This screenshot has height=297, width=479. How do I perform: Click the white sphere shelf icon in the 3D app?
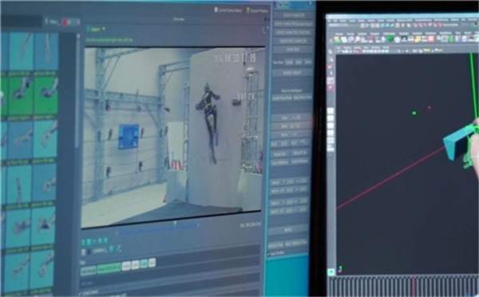pyautogui.click(x=397, y=39)
